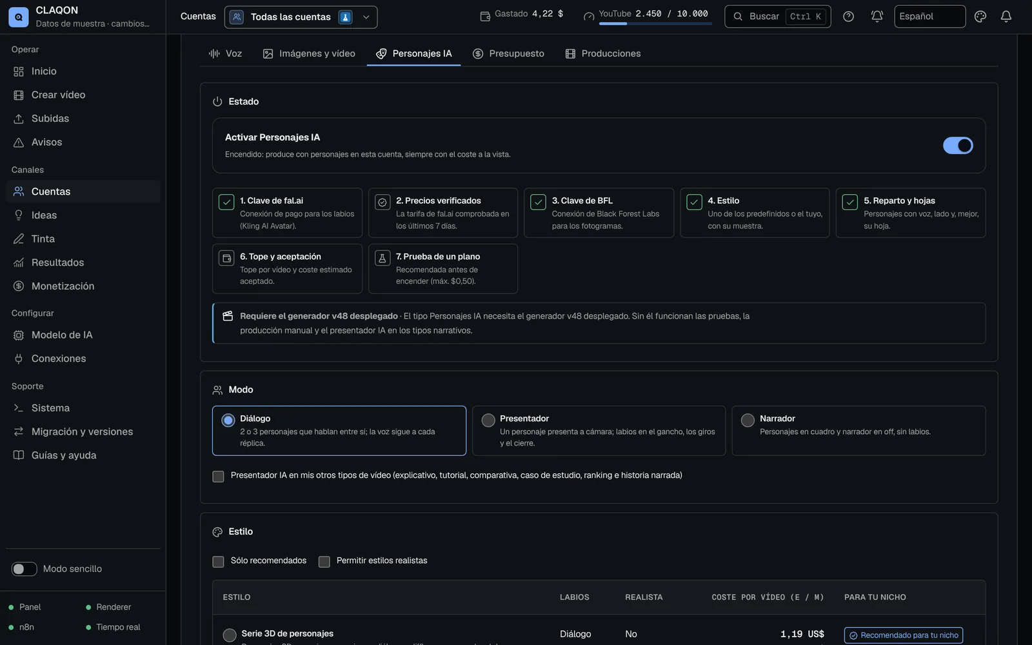Open Migración y versiones
The width and height of the screenshot is (1032, 645).
coord(83,432)
